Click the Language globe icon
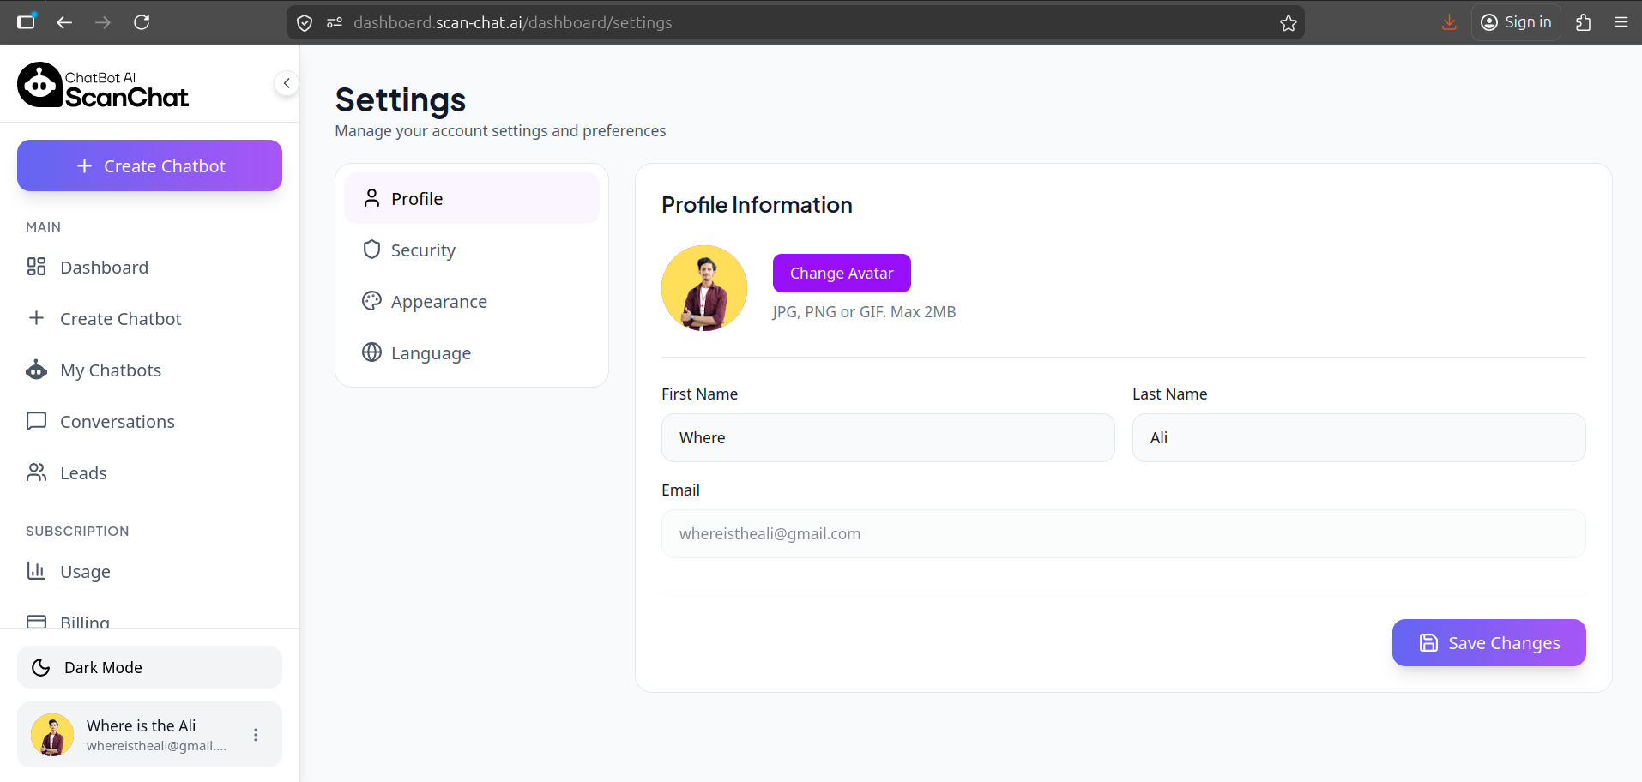1642x782 pixels. click(371, 352)
